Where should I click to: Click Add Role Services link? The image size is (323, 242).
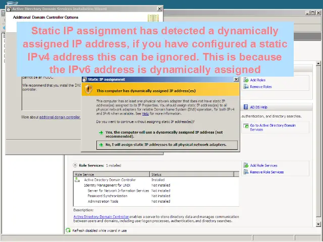click(x=263, y=165)
